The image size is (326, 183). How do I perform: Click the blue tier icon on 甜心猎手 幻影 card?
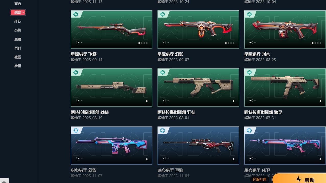pyautogui.click(x=76, y=131)
